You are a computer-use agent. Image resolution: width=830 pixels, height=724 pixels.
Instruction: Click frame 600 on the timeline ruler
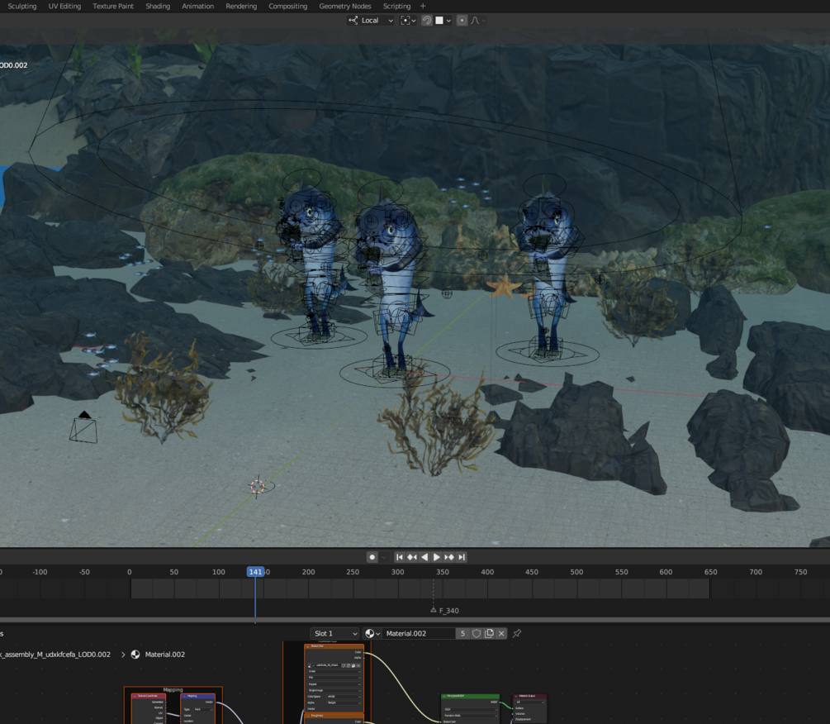pos(666,572)
